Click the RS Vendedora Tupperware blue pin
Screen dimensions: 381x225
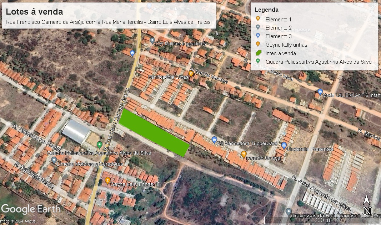click(214, 140)
